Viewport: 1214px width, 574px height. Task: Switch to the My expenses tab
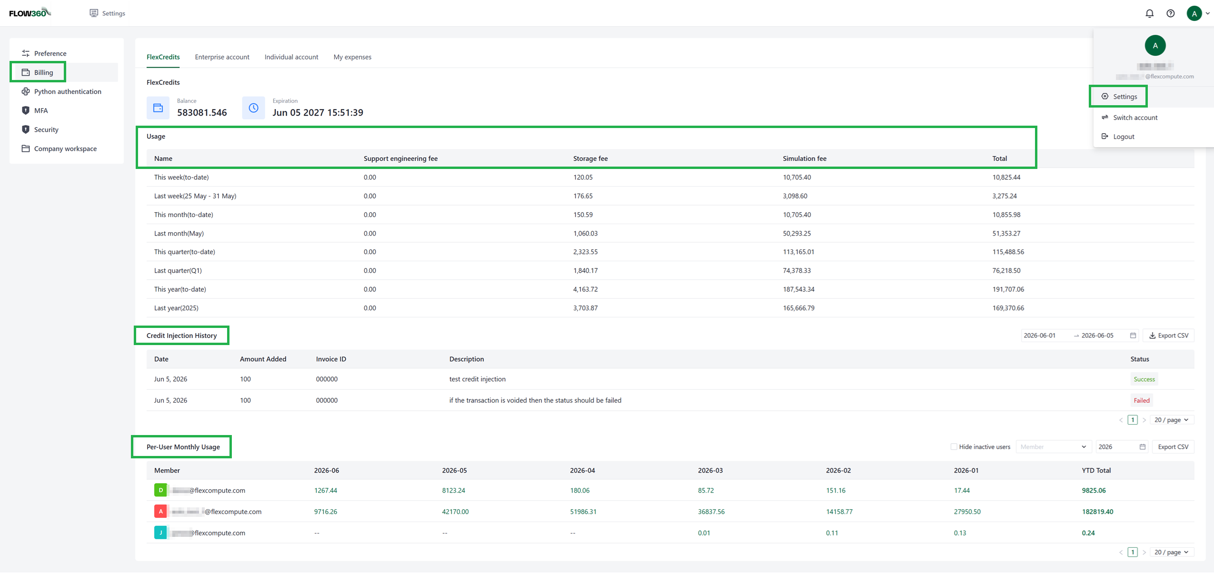(352, 57)
